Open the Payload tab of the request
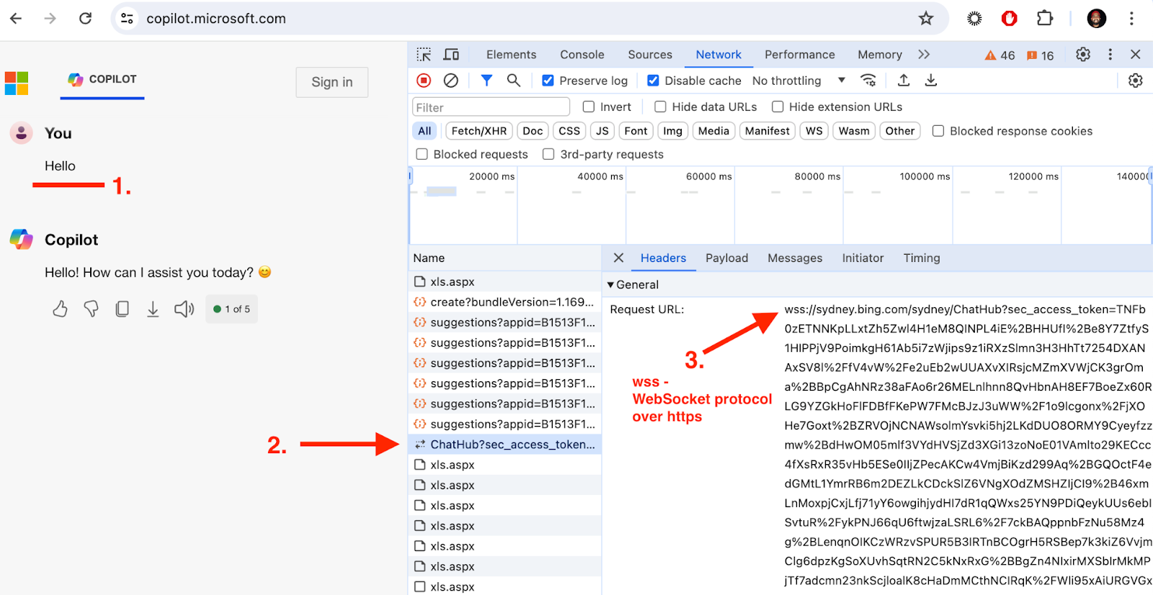This screenshot has height=595, width=1153. tap(726, 258)
